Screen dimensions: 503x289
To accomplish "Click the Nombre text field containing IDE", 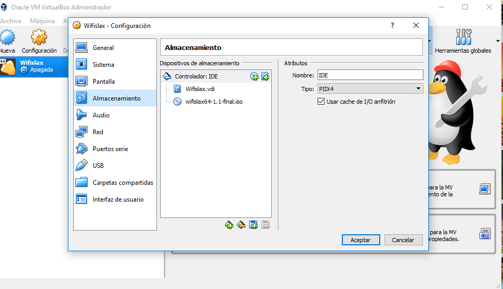I will pos(370,75).
